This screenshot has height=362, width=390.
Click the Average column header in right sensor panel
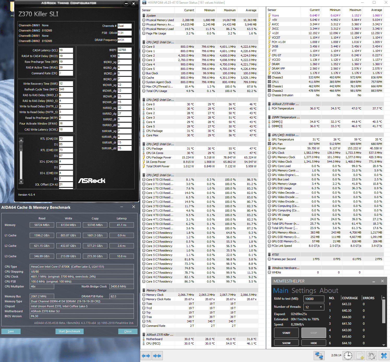pyautogui.click(x=377, y=10)
